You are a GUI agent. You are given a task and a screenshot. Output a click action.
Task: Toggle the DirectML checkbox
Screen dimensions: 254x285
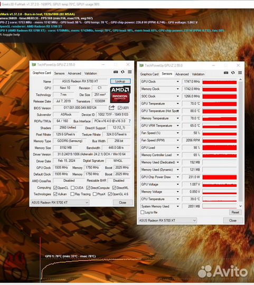[x=114, y=187]
